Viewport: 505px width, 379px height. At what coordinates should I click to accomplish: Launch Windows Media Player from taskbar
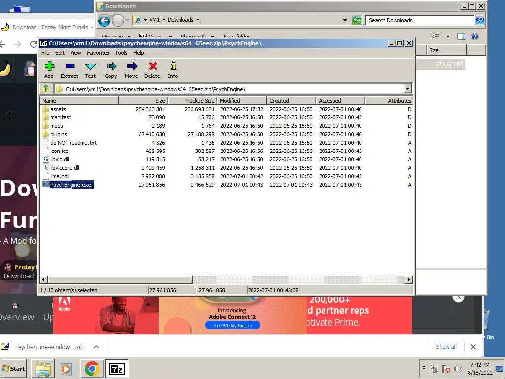click(x=67, y=369)
